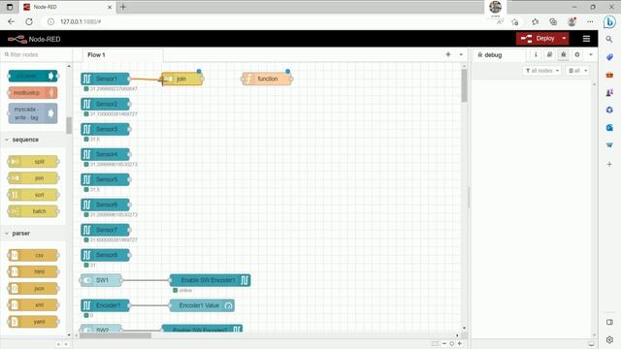Screen dimensions: 621x349
Task: Reset canvas zoom with circle button
Action: (451, 343)
